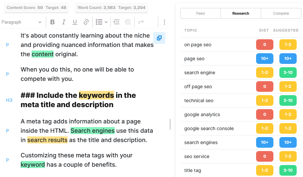Switch to the Feed tab
This screenshot has width=303, height=177.
point(201,13)
